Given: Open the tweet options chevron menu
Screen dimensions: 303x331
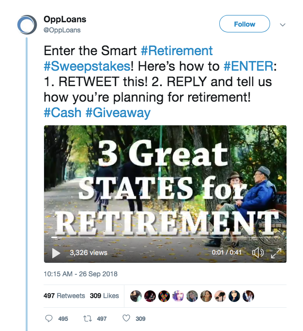Looking at the screenshot, I should (x=283, y=25).
